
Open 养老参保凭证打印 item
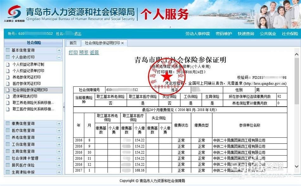tap(27, 77)
